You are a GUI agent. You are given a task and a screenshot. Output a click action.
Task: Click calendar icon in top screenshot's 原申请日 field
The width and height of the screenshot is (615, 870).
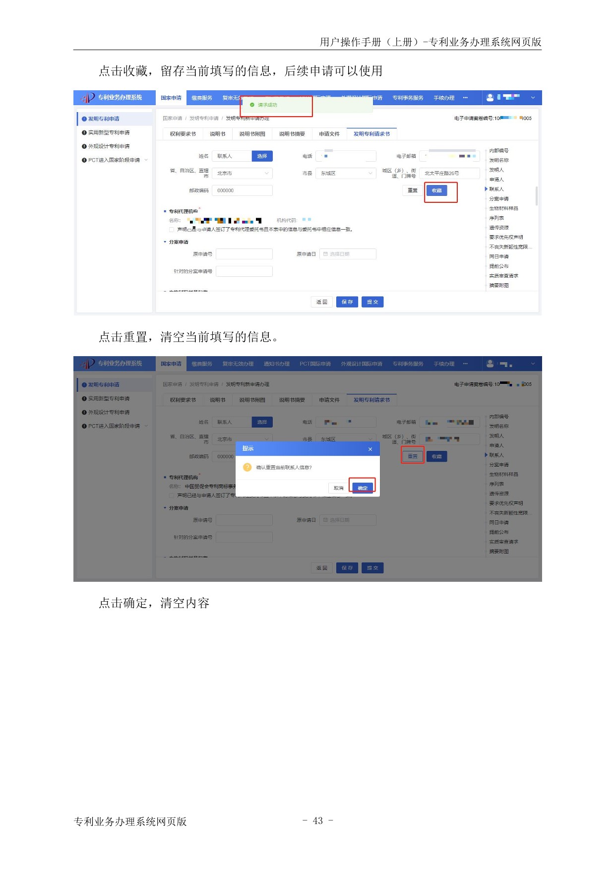(x=325, y=254)
